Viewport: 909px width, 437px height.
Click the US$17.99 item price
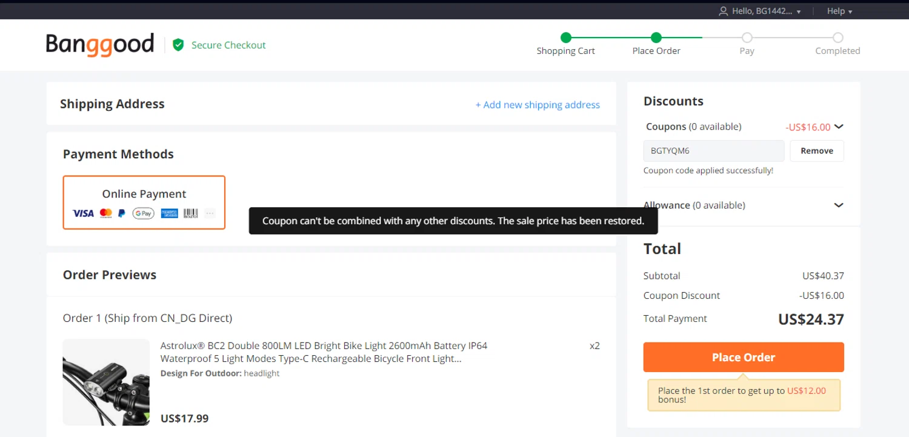185,418
